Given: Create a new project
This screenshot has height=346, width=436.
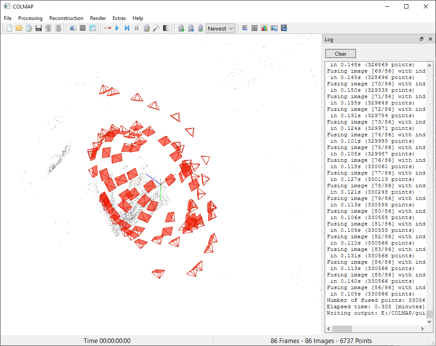Looking at the screenshot, I should point(9,28).
